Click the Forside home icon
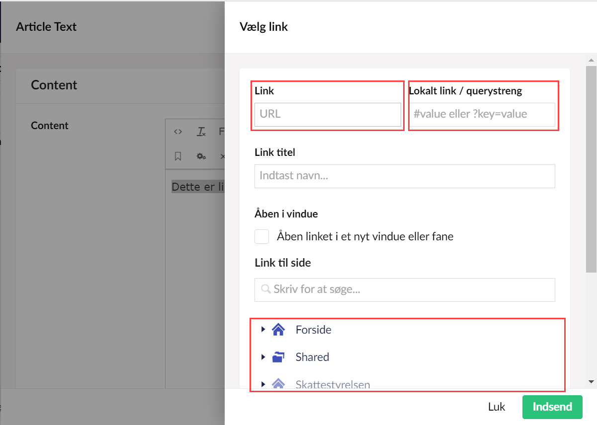Screen dimensions: 597x425 [x=278, y=330]
